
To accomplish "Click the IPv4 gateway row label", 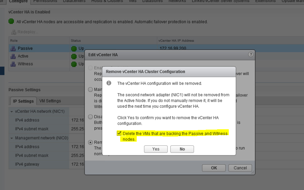I will [x=27, y=164].
